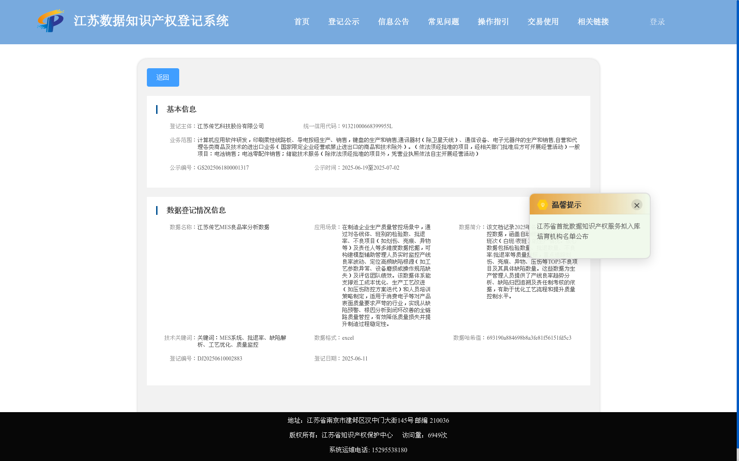
Task: Select the hash value 693190a884698b8a3fe81f56151fd5c3
Action: click(x=529, y=338)
